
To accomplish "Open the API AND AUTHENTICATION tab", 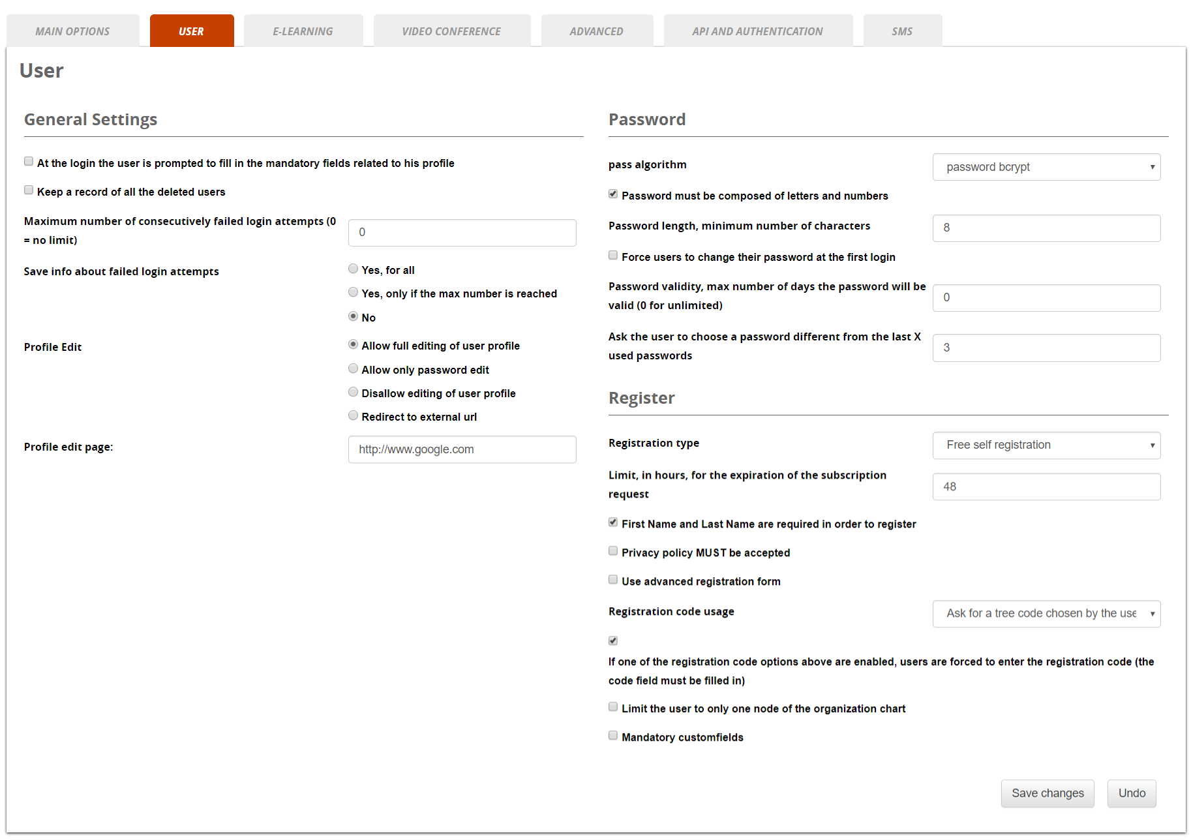I will [x=758, y=30].
